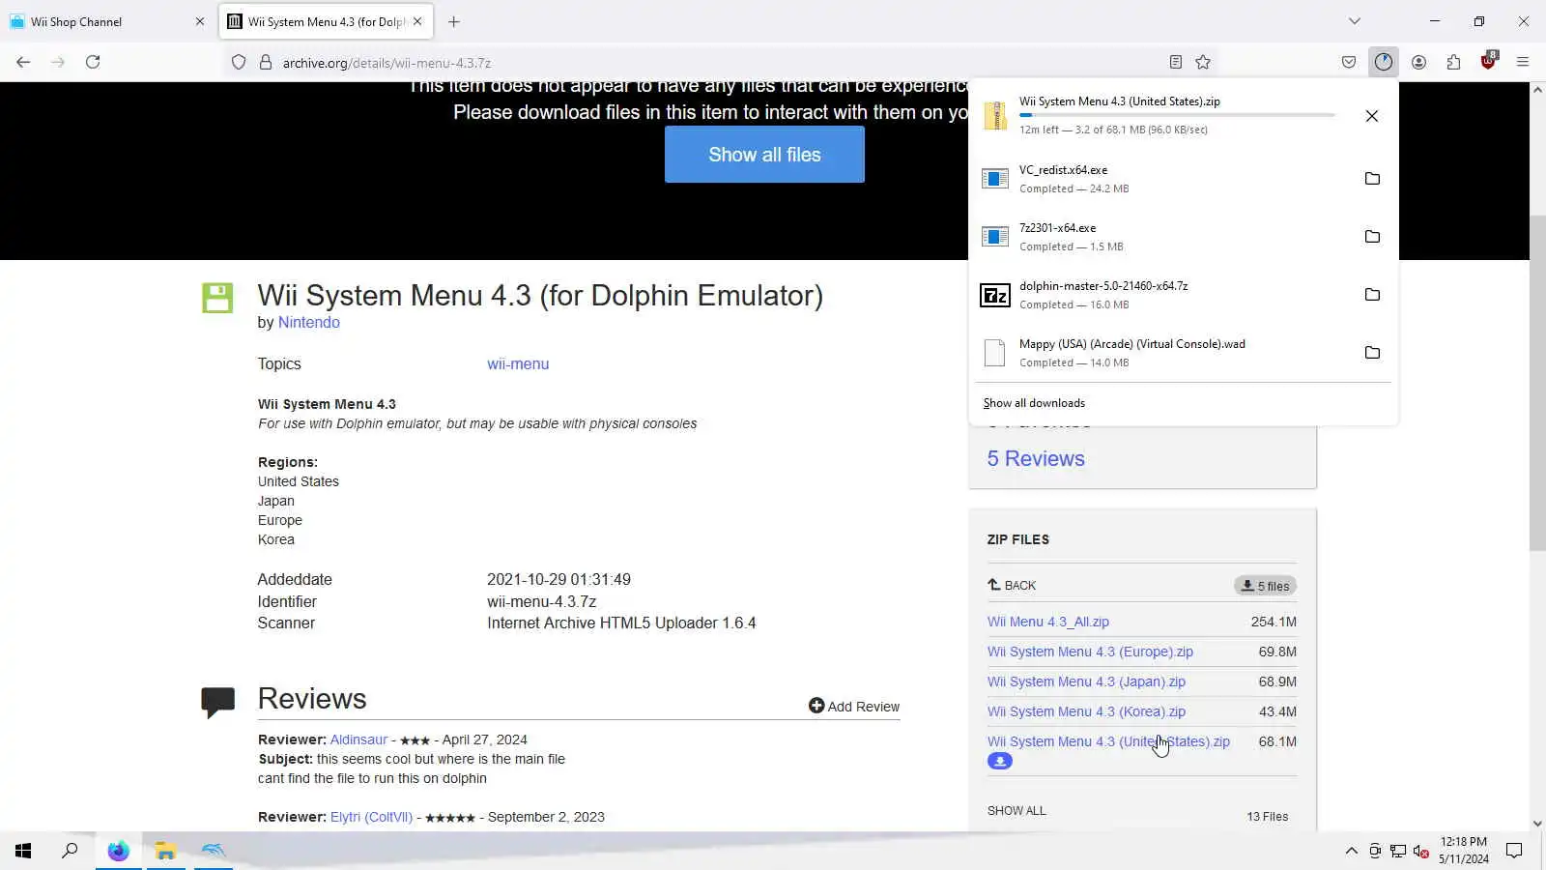
Task: Open tracking protection shield info
Action: tap(239, 62)
